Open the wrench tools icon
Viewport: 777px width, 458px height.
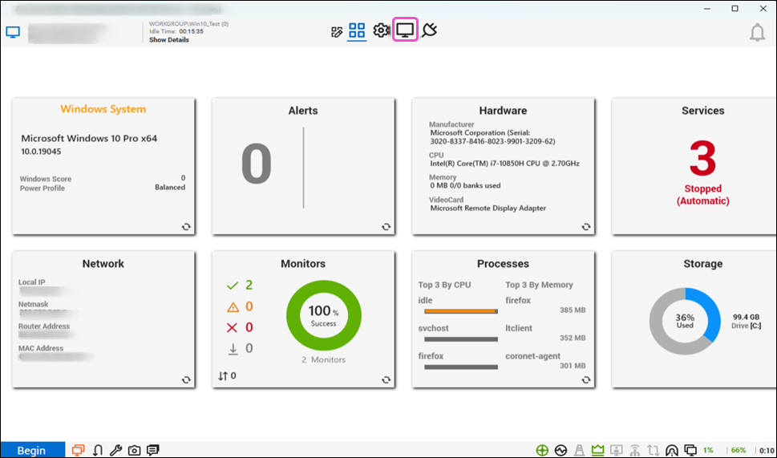point(115,450)
